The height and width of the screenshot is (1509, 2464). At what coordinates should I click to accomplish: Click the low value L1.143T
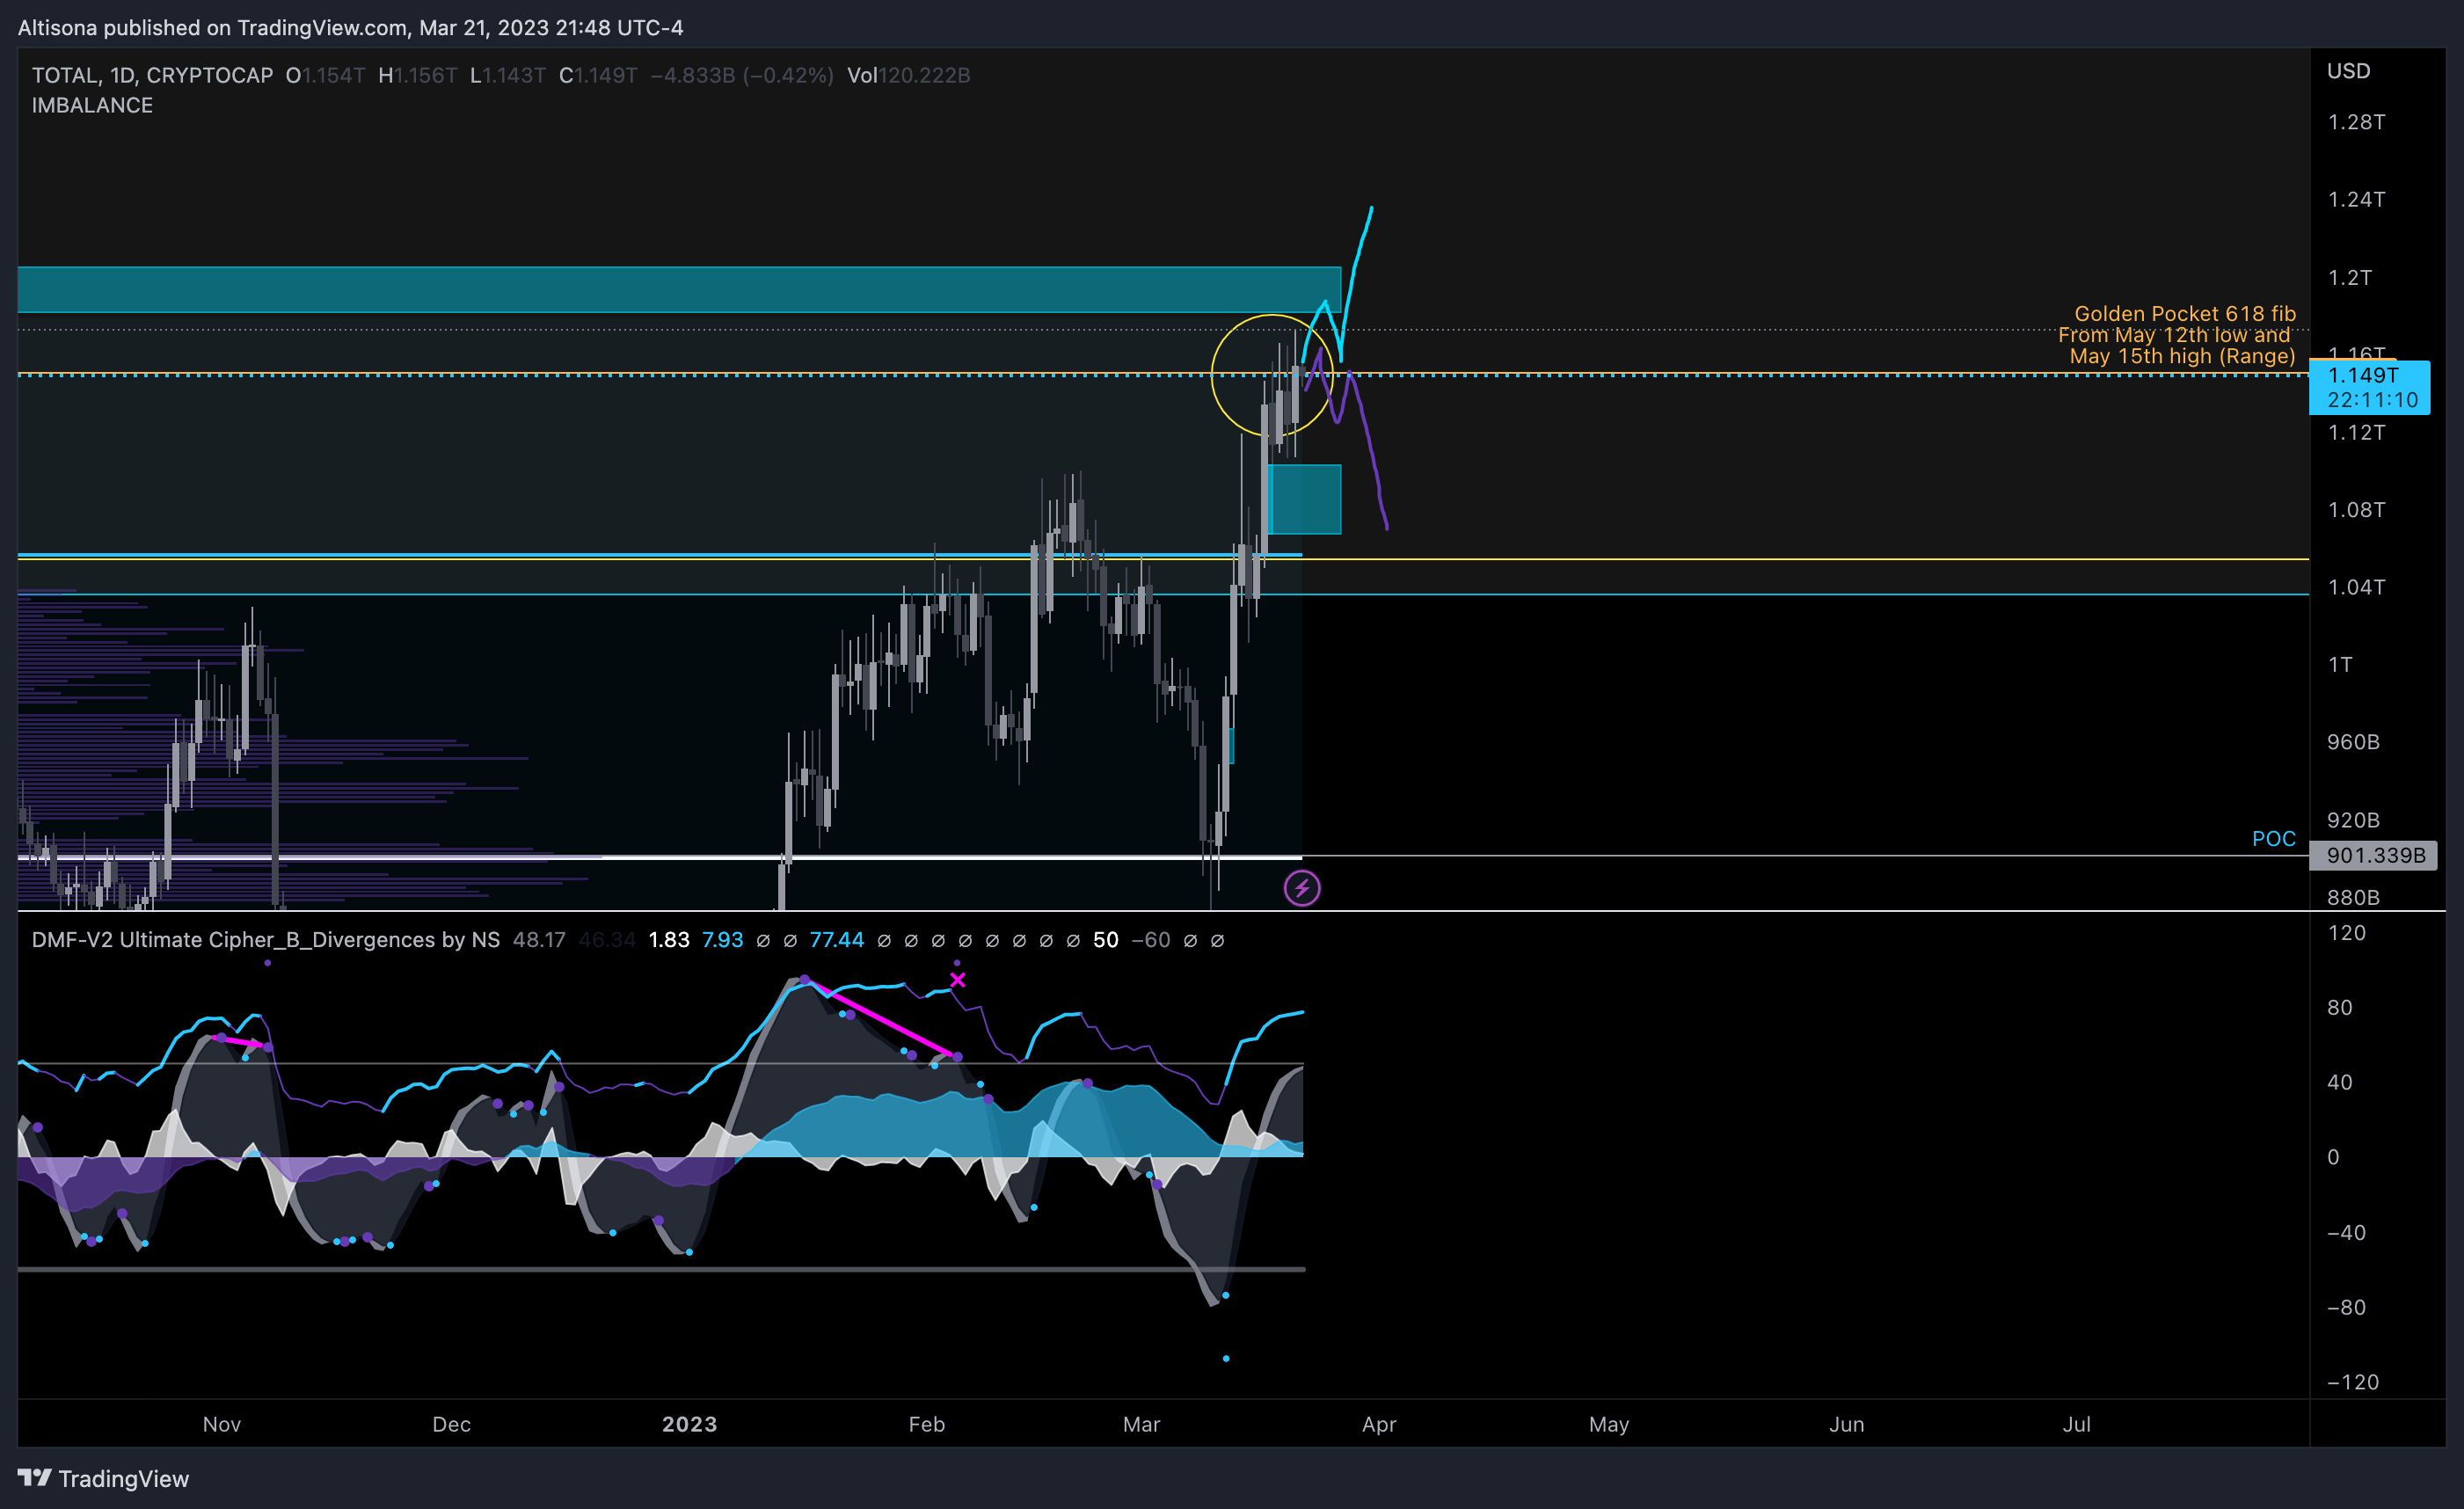[x=508, y=75]
